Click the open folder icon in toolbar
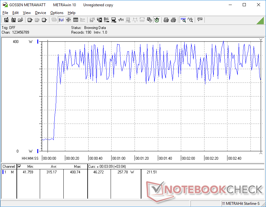This screenshot has width=266, height=207. click(x=20, y=20)
